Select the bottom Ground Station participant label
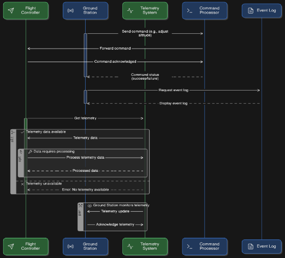 pos(90,246)
